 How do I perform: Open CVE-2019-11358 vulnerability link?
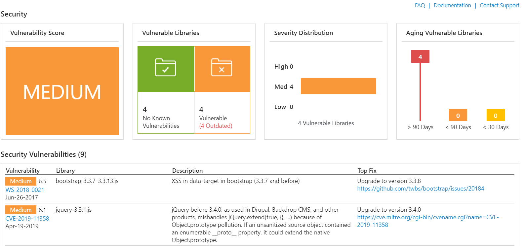pos(27,219)
